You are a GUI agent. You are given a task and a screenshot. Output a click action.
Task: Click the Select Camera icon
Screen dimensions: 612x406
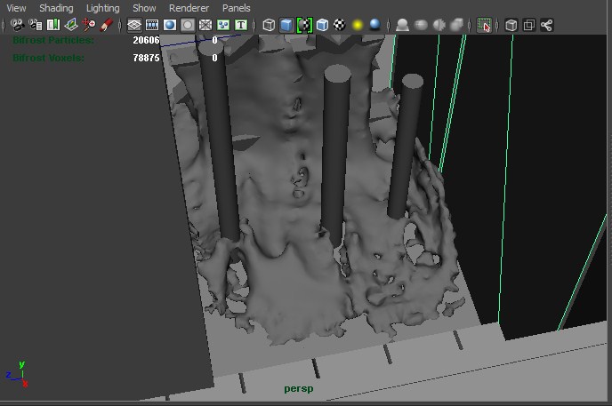tap(16, 25)
